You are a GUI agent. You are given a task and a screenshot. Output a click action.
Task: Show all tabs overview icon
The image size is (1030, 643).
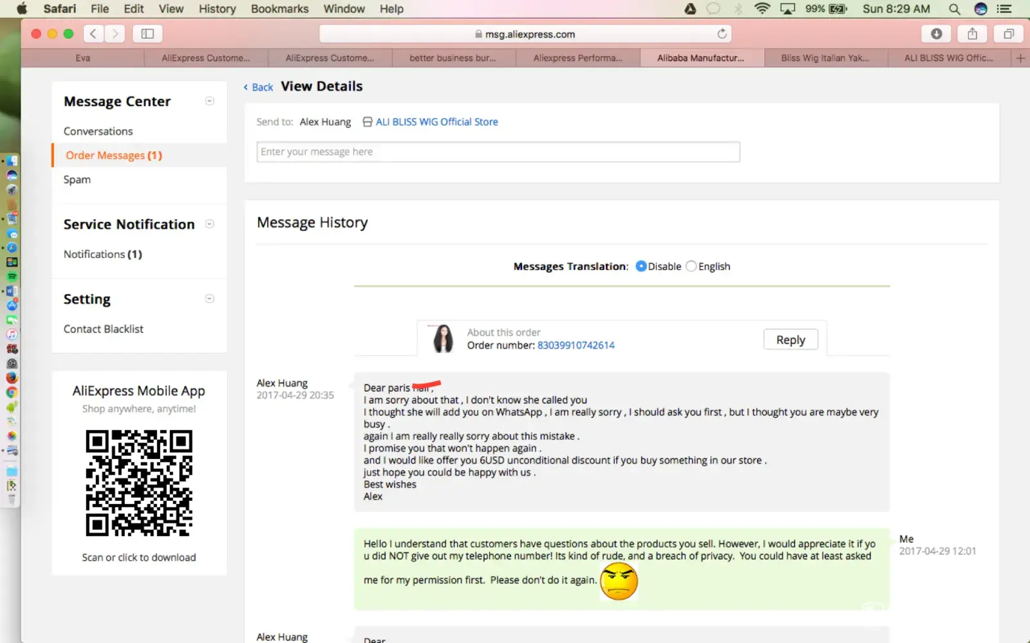tap(1008, 34)
